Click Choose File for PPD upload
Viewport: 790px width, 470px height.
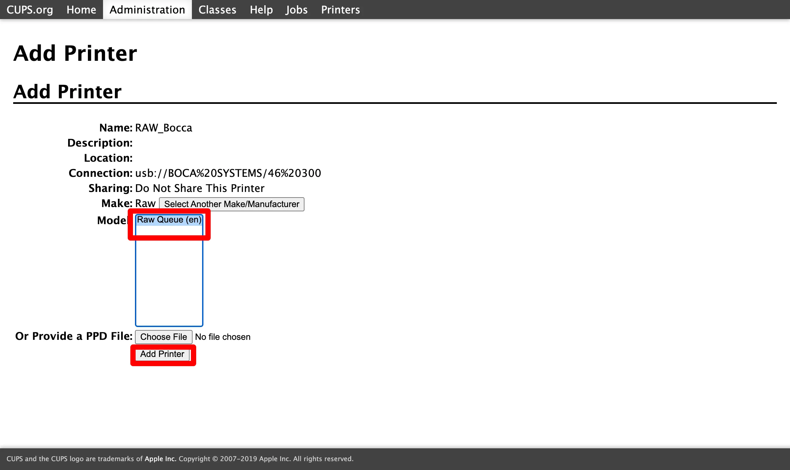[x=164, y=337]
